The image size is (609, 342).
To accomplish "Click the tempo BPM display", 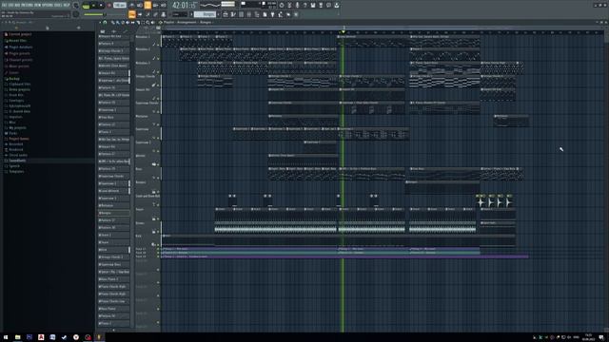I will click(120, 5).
